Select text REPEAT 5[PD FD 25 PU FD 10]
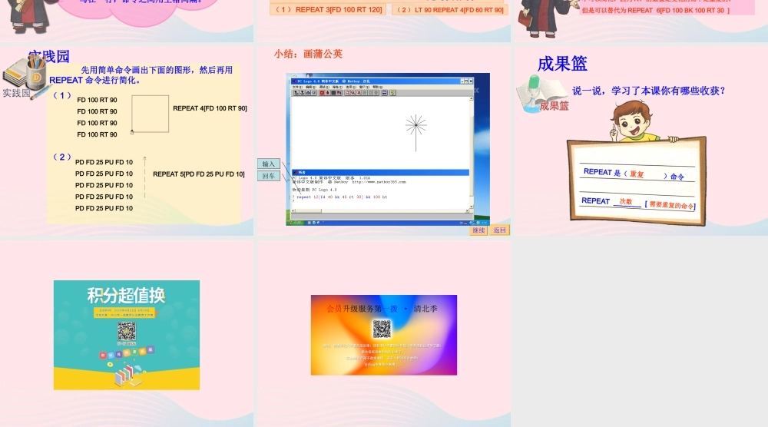768x427 pixels. (x=198, y=174)
